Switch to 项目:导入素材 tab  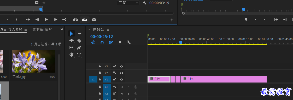[x=11, y=29]
